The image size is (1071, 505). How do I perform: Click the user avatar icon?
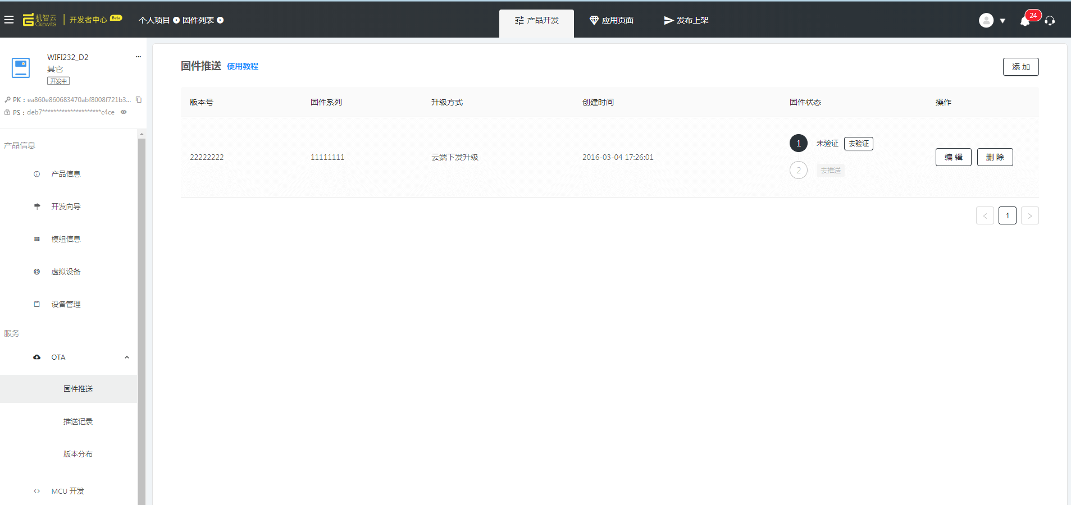point(986,20)
